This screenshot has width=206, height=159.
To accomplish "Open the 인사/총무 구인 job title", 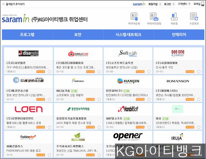I will coord(164,67).
